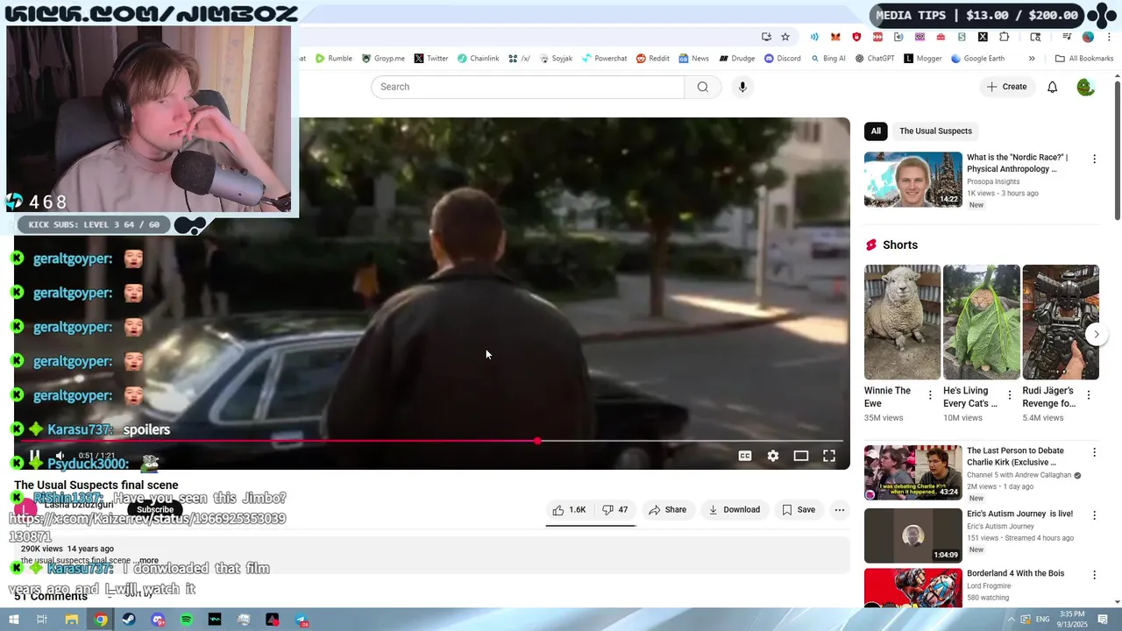
Task: Open the MetaMask fox extension
Action: (835, 37)
